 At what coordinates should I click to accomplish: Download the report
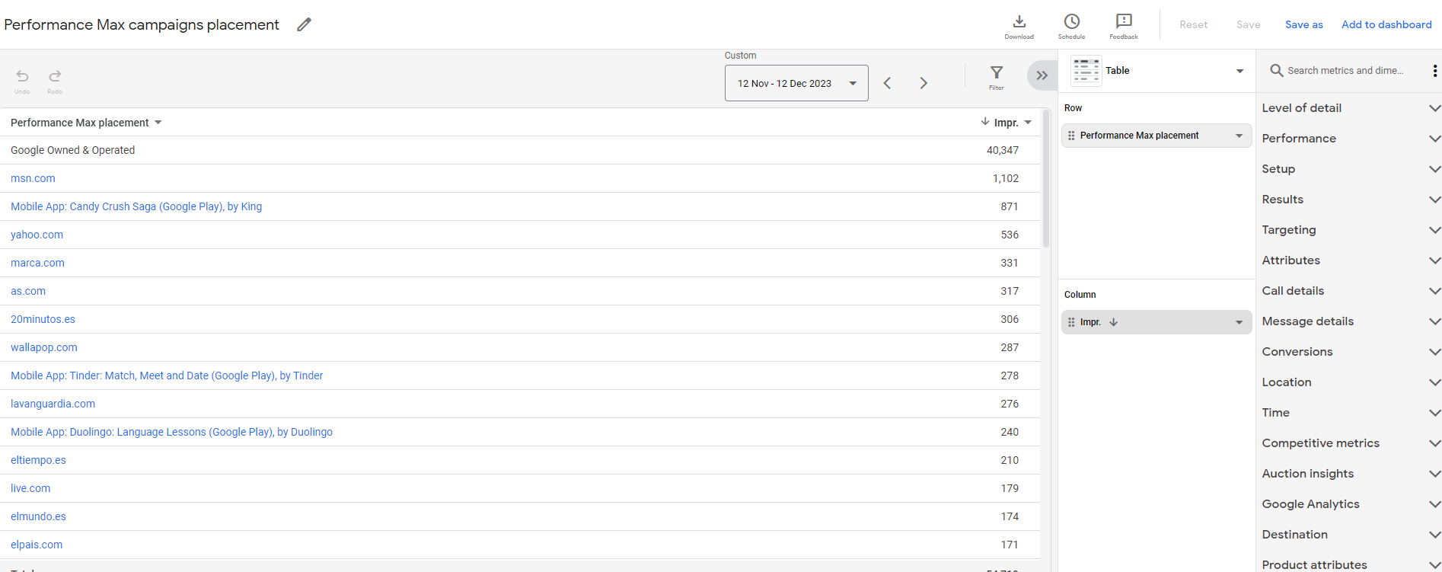(x=1019, y=26)
